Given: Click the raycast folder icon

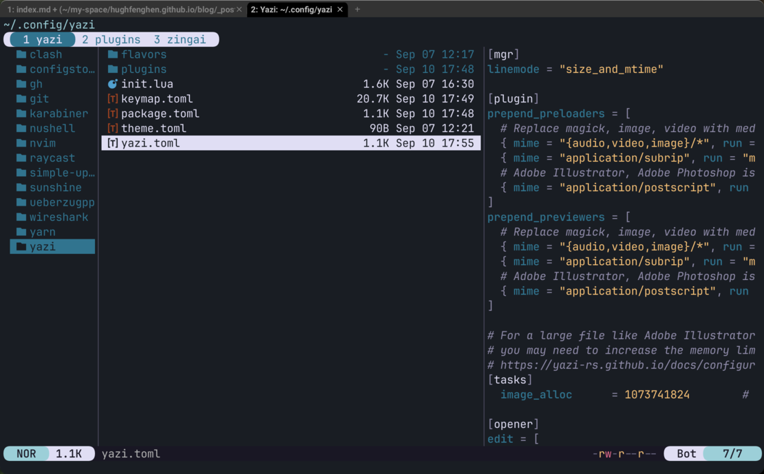Looking at the screenshot, I should point(21,158).
